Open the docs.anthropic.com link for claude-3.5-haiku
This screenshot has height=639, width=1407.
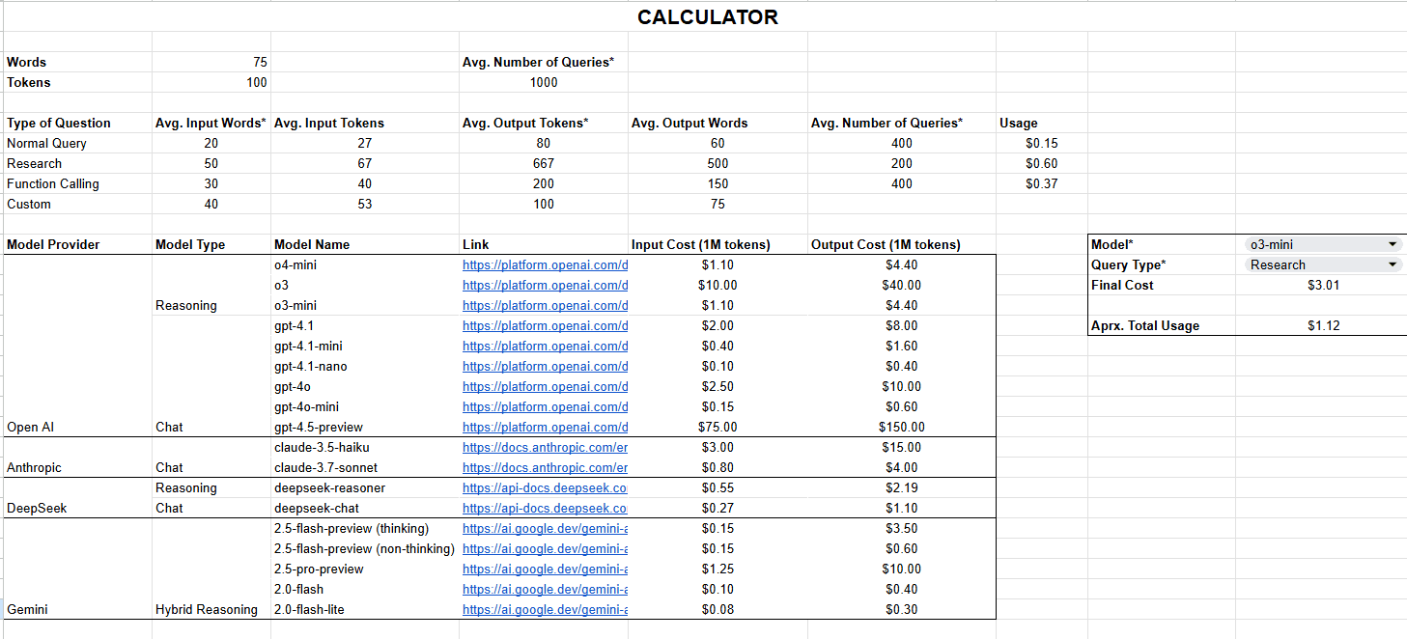tap(546, 447)
